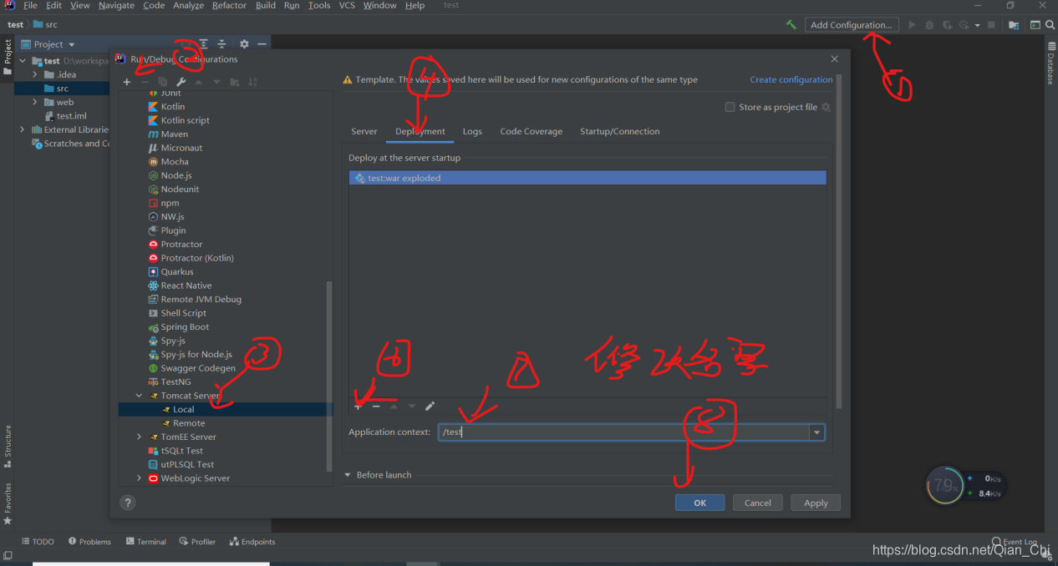Switch to the Logs tab
The height and width of the screenshot is (566, 1058).
pos(472,131)
